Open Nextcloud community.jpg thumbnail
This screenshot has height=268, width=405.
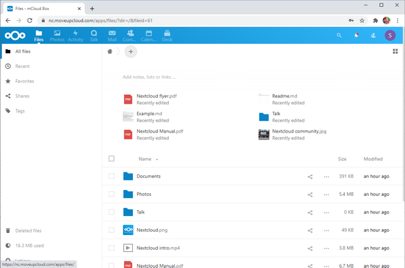(x=264, y=135)
